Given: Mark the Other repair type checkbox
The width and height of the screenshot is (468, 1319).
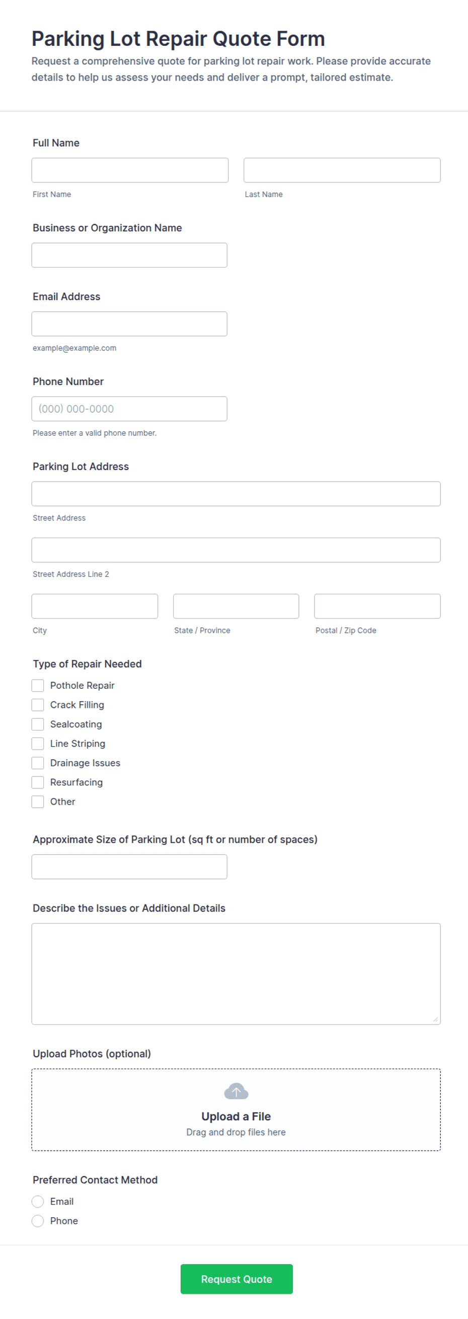Looking at the screenshot, I should [x=38, y=802].
